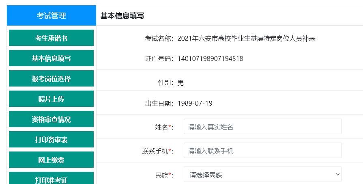The height and width of the screenshot is (184, 363).
Task: Click the 考试管理 sidebar header
Action: click(x=51, y=16)
